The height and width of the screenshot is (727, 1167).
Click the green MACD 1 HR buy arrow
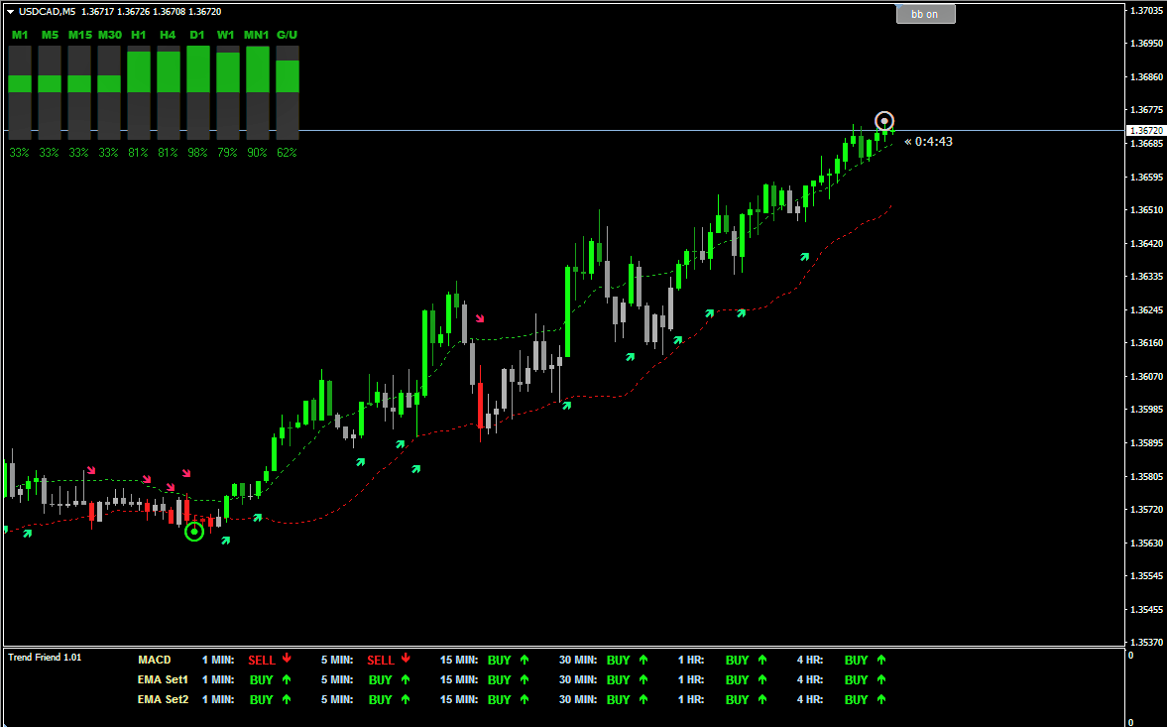click(762, 660)
